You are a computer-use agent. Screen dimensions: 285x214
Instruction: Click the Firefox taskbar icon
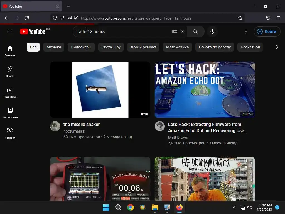tap(180, 207)
